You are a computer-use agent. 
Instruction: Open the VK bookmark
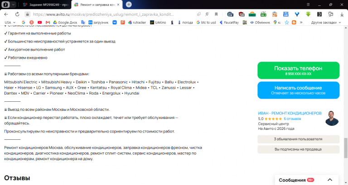tap(115, 22)
